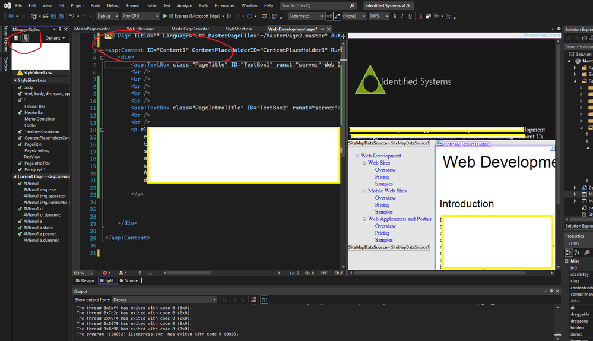593x341 pixels.
Task: Click the editor tab settings gear icon
Action: click(559, 29)
